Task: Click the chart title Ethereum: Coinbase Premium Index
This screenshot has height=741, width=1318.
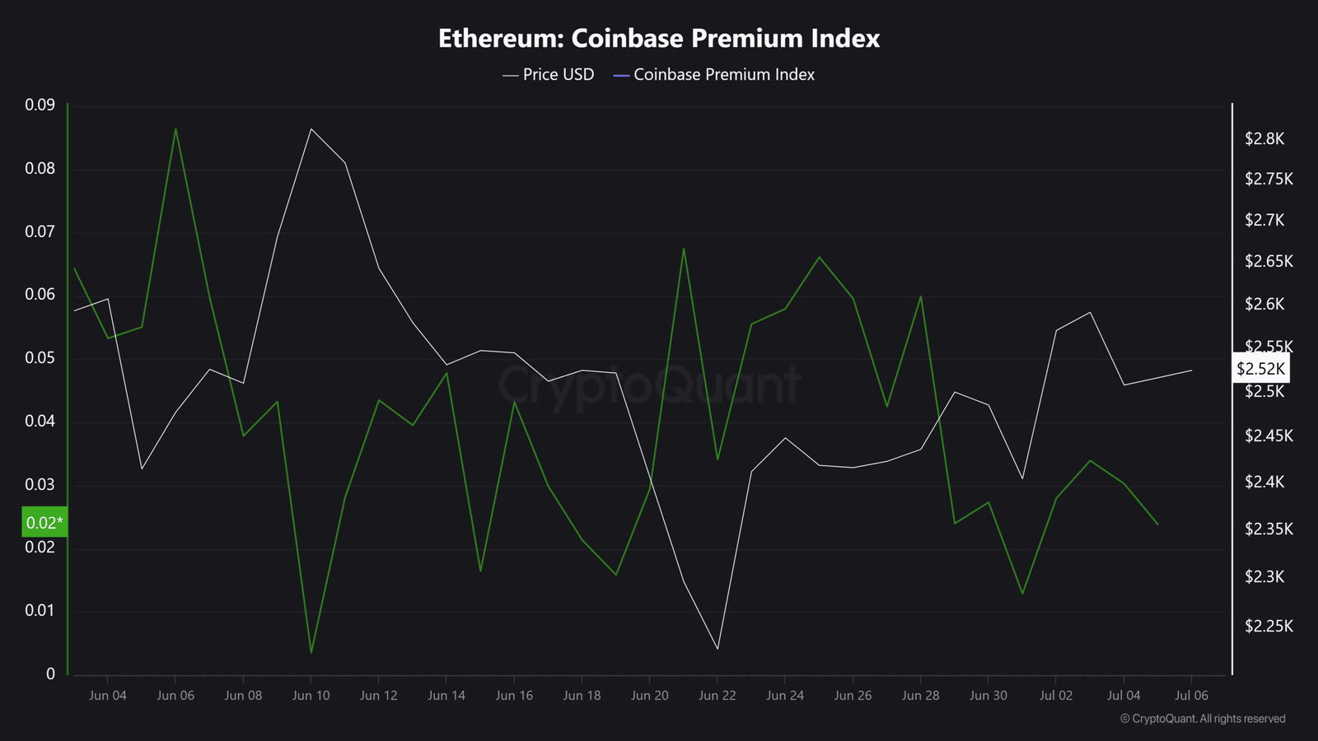Action: pos(659,39)
